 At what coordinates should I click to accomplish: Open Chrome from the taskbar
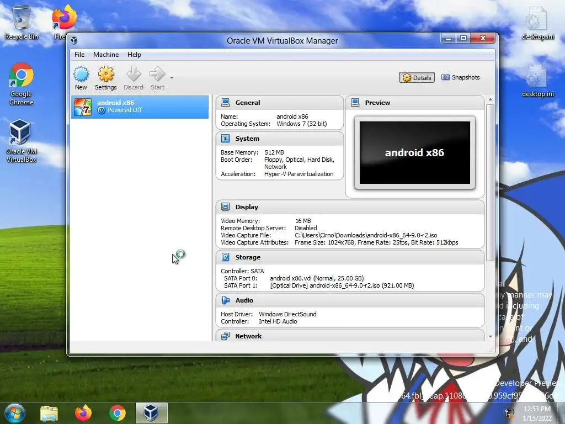118,413
